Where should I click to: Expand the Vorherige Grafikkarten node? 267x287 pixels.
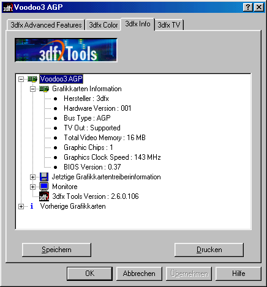(x=21, y=206)
